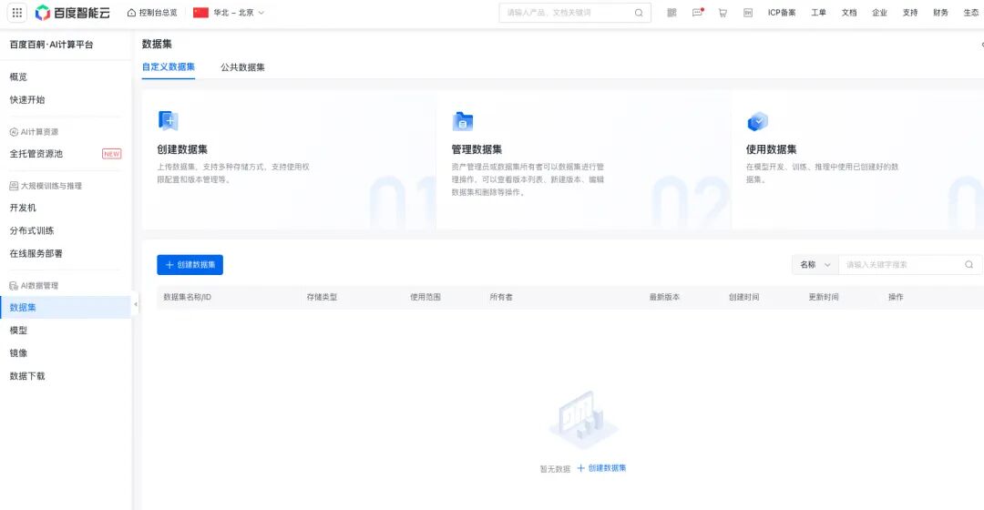984x510 pixels.
Task: Click the NEW badge beside 全托管资源池
Action: [x=112, y=154]
